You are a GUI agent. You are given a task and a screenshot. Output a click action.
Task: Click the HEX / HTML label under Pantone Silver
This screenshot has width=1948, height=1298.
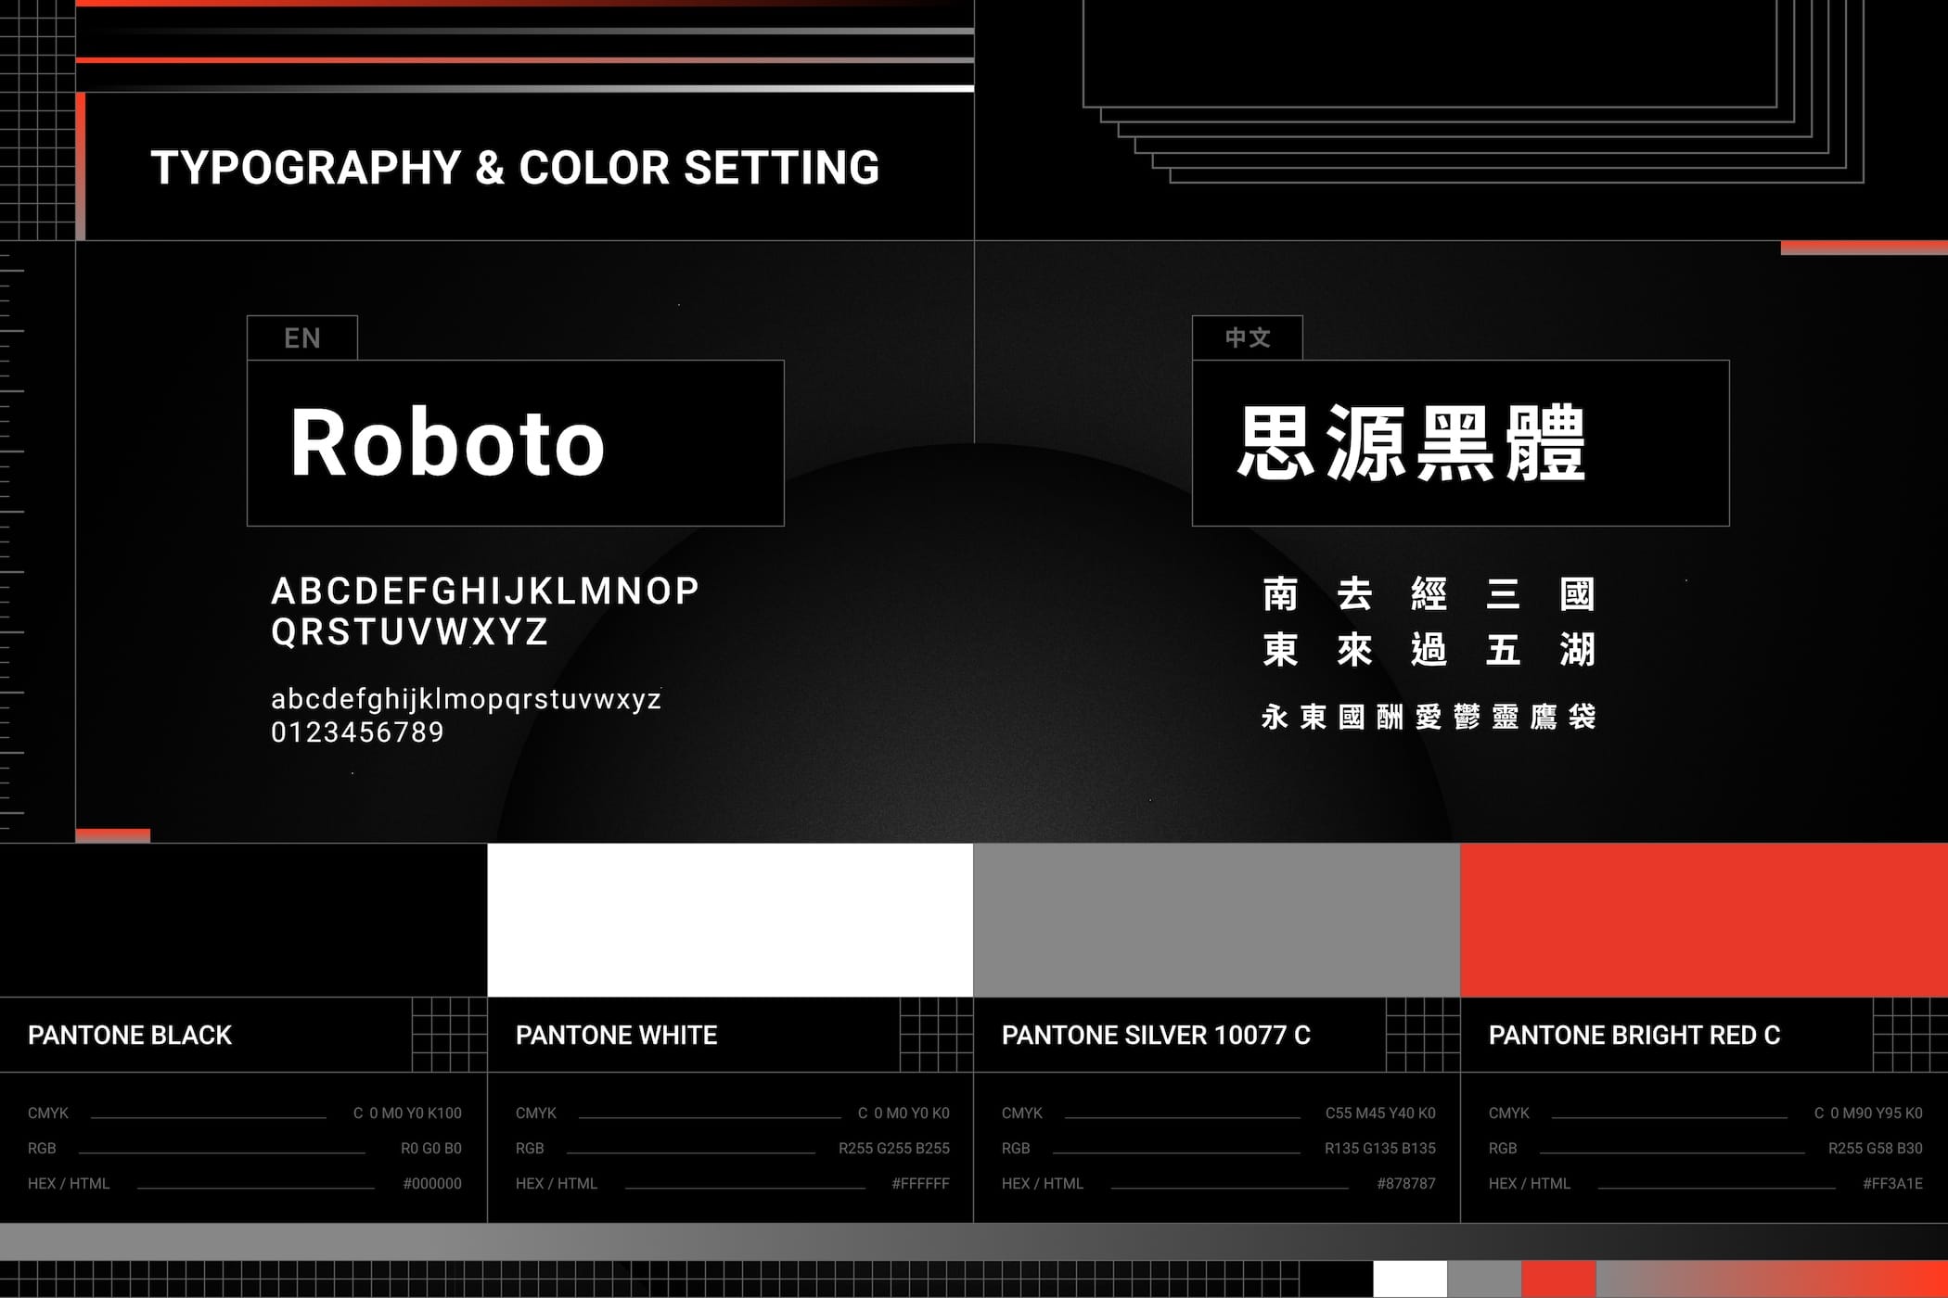pos(1043,1183)
